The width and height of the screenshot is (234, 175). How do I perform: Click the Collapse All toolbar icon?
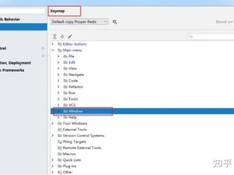62,36
